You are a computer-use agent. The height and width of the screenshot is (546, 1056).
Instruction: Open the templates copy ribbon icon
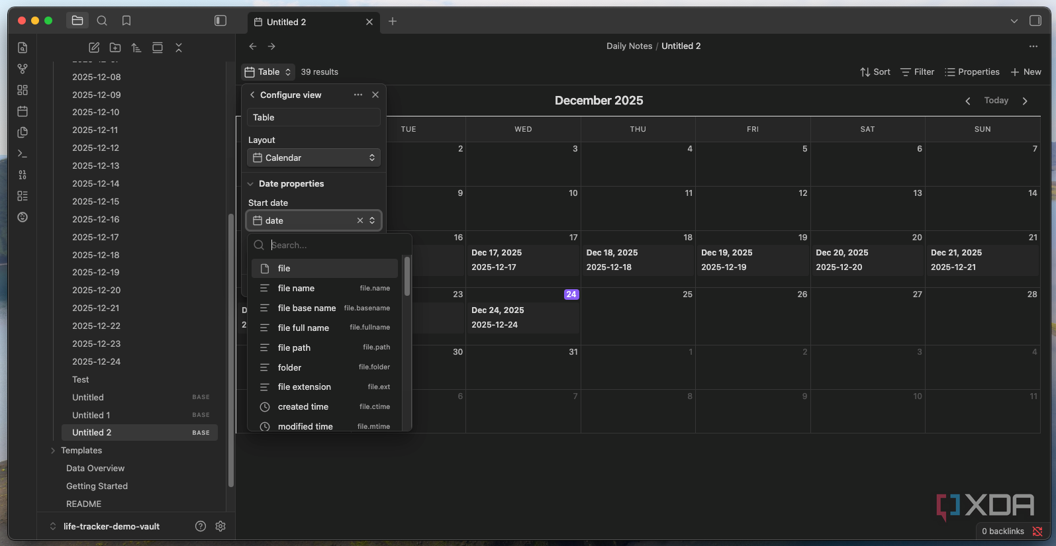click(x=23, y=132)
